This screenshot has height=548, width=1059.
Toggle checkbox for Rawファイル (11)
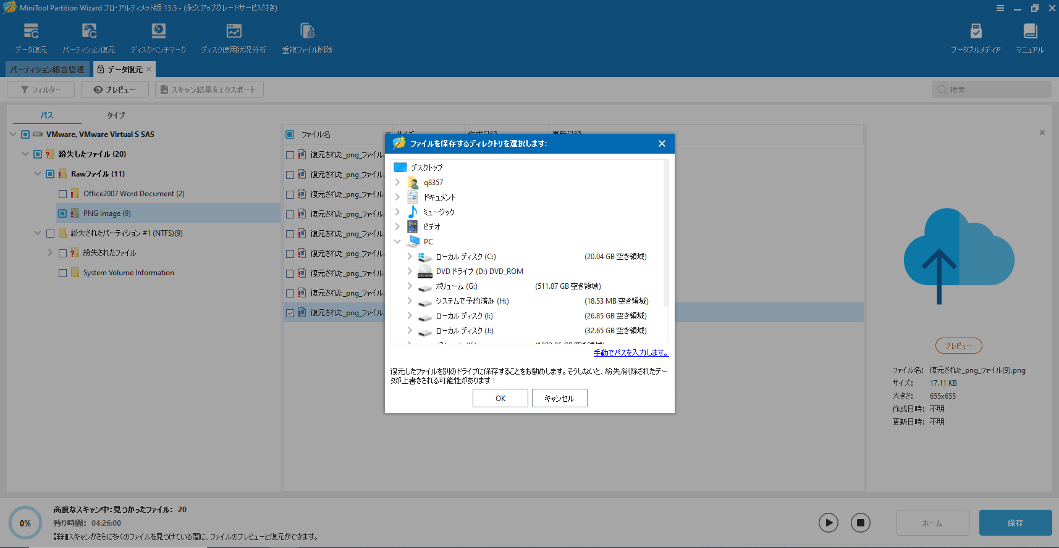click(50, 174)
